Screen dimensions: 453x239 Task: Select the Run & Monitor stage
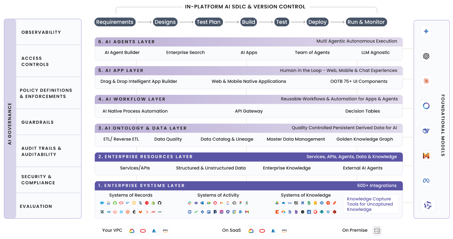pyautogui.click(x=366, y=22)
